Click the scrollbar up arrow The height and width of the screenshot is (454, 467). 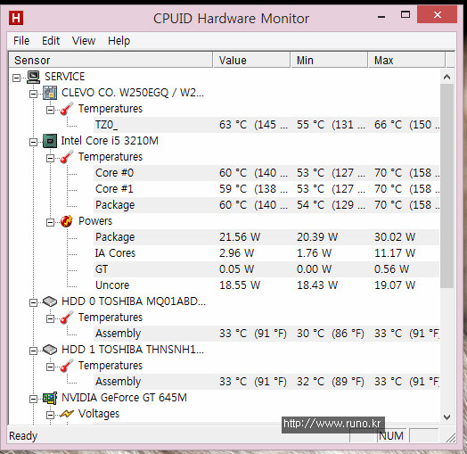(447, 77)
